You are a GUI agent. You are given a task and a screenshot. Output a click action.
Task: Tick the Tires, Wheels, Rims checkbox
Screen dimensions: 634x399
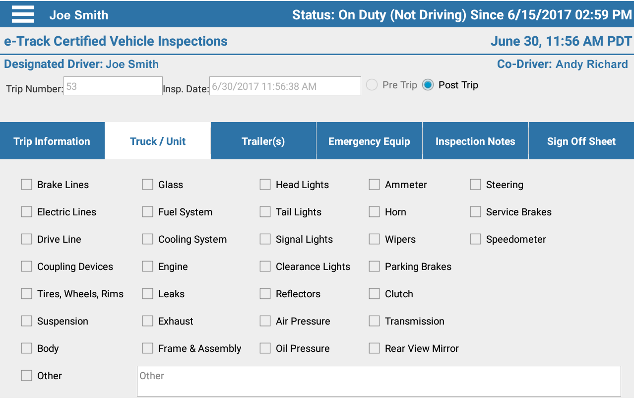tap(26, 294)
